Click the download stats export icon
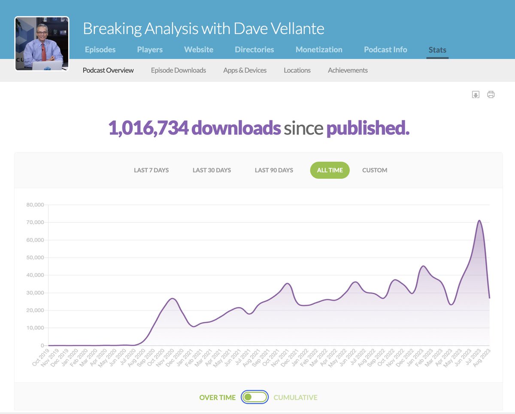 tap(476, 94)
